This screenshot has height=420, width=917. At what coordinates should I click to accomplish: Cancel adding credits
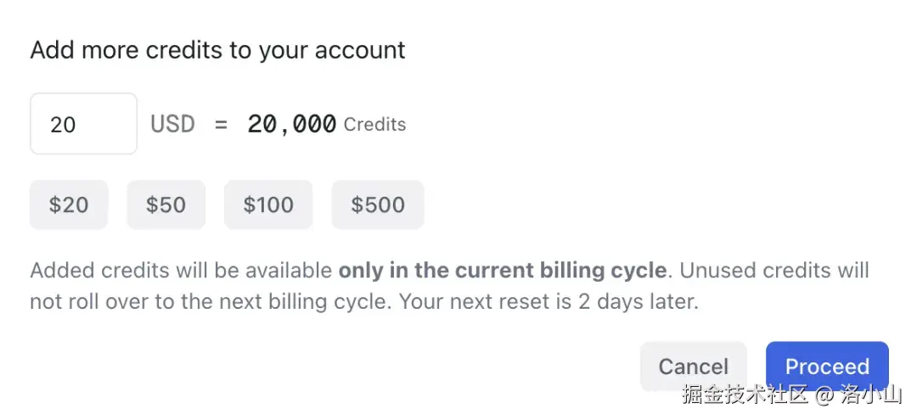(693, 367)
